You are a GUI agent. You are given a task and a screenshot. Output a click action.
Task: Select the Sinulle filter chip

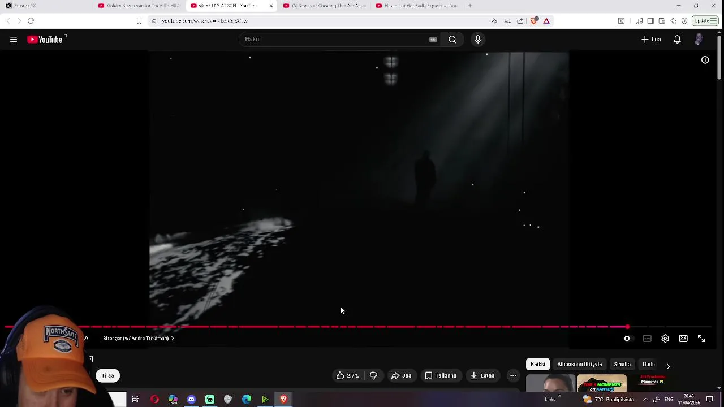coord(622,365)
